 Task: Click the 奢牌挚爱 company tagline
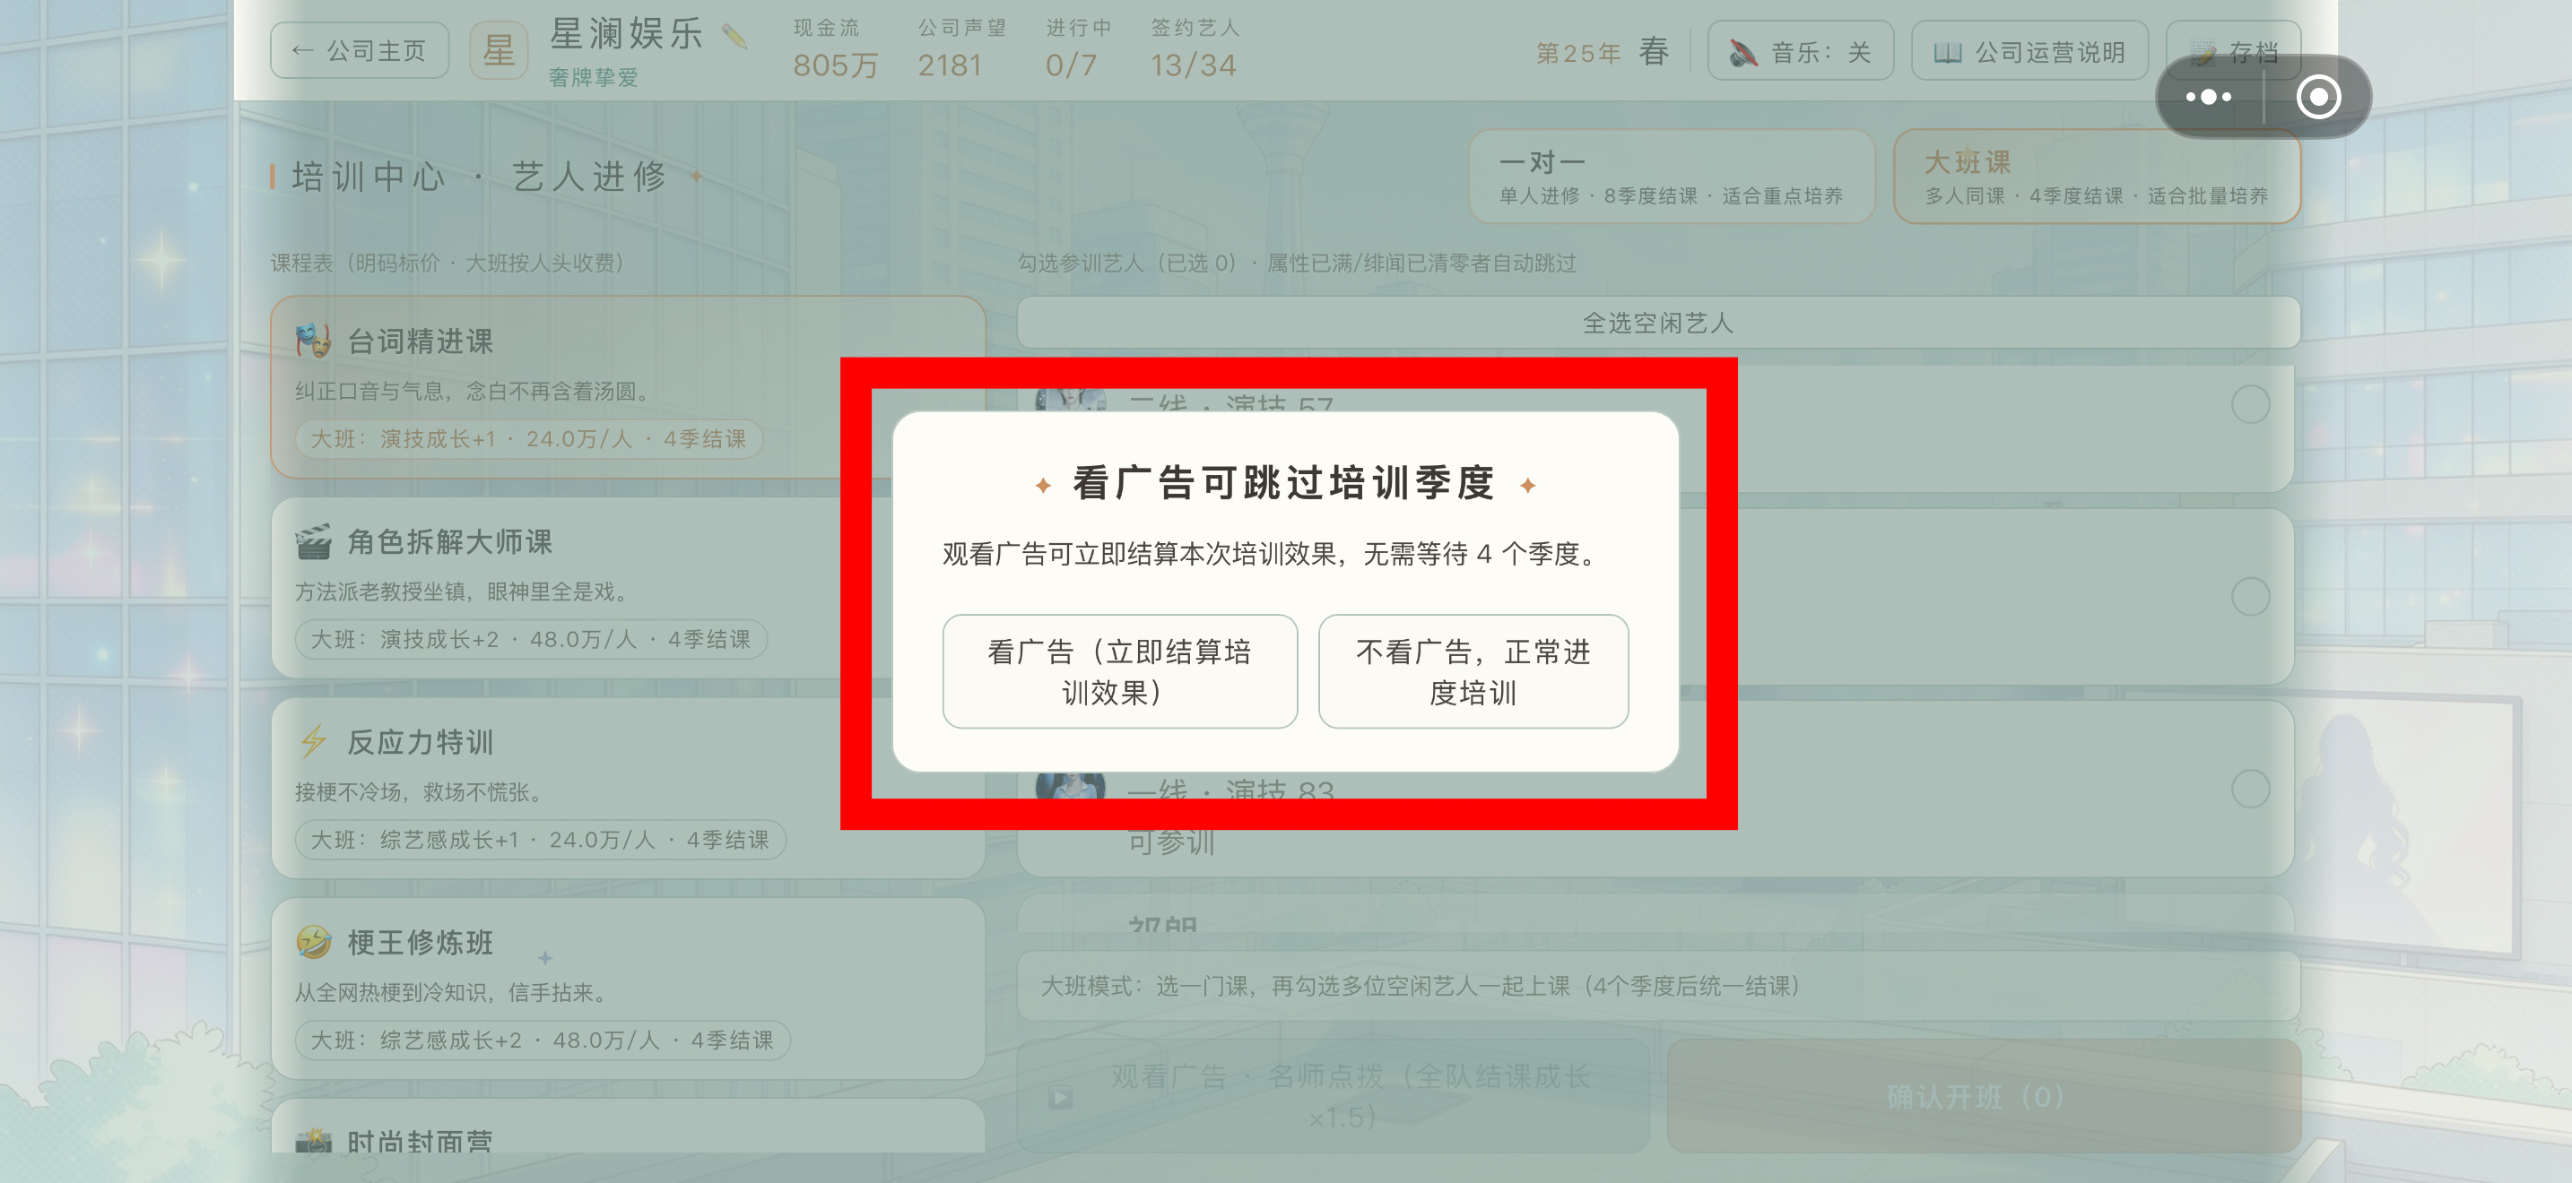coord(593,78)
